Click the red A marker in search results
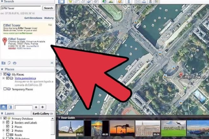The width and height of the screenshot is (209, 139). pyautogui.click(x=5, y=41)
